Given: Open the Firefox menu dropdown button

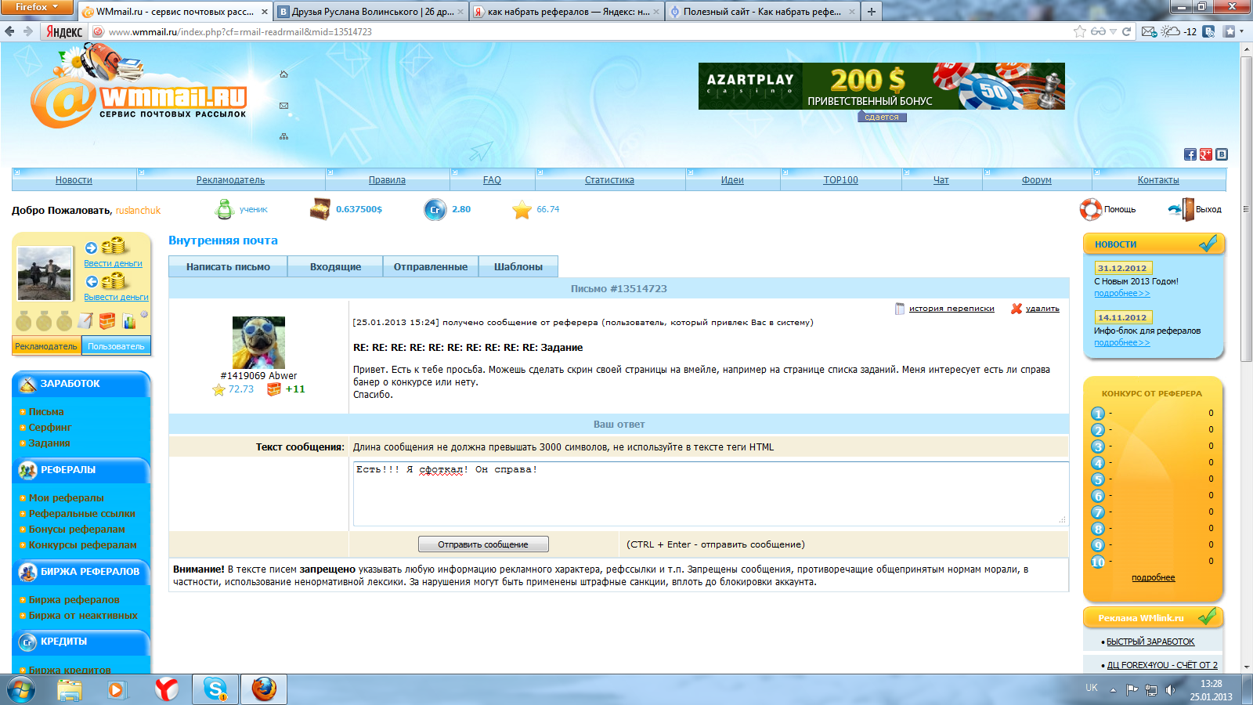Looking at the screenshot, I should [x=36, y=7].
